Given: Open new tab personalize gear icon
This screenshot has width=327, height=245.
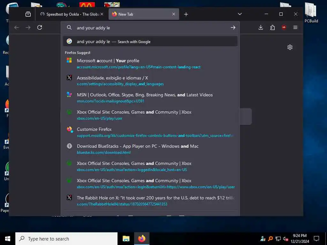Looking at the screenshot, I should click(x=290, y=47).
